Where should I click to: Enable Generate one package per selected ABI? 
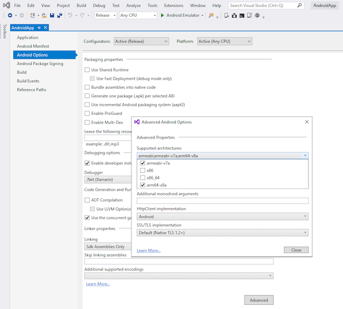tap(87, 96)
